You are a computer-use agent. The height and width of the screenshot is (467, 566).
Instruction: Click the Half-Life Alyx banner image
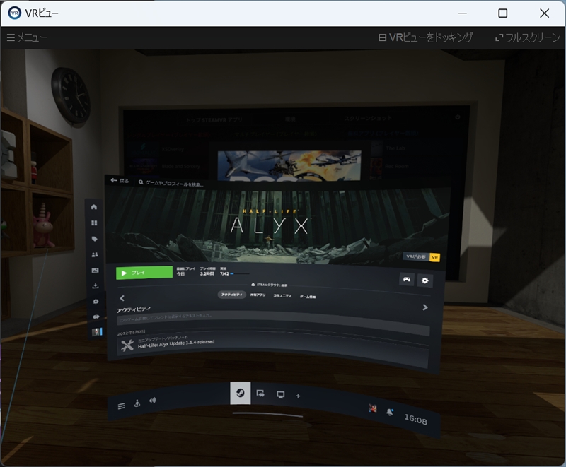click(277, 226)
